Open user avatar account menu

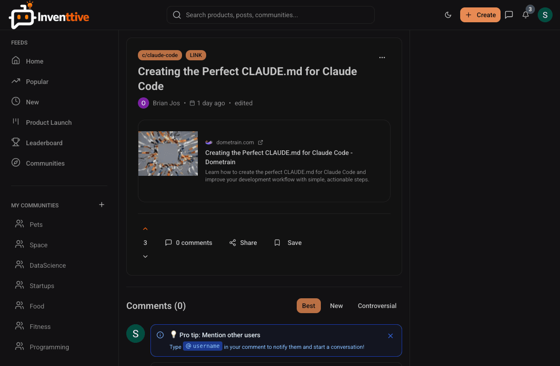click(x=545, y=15)
